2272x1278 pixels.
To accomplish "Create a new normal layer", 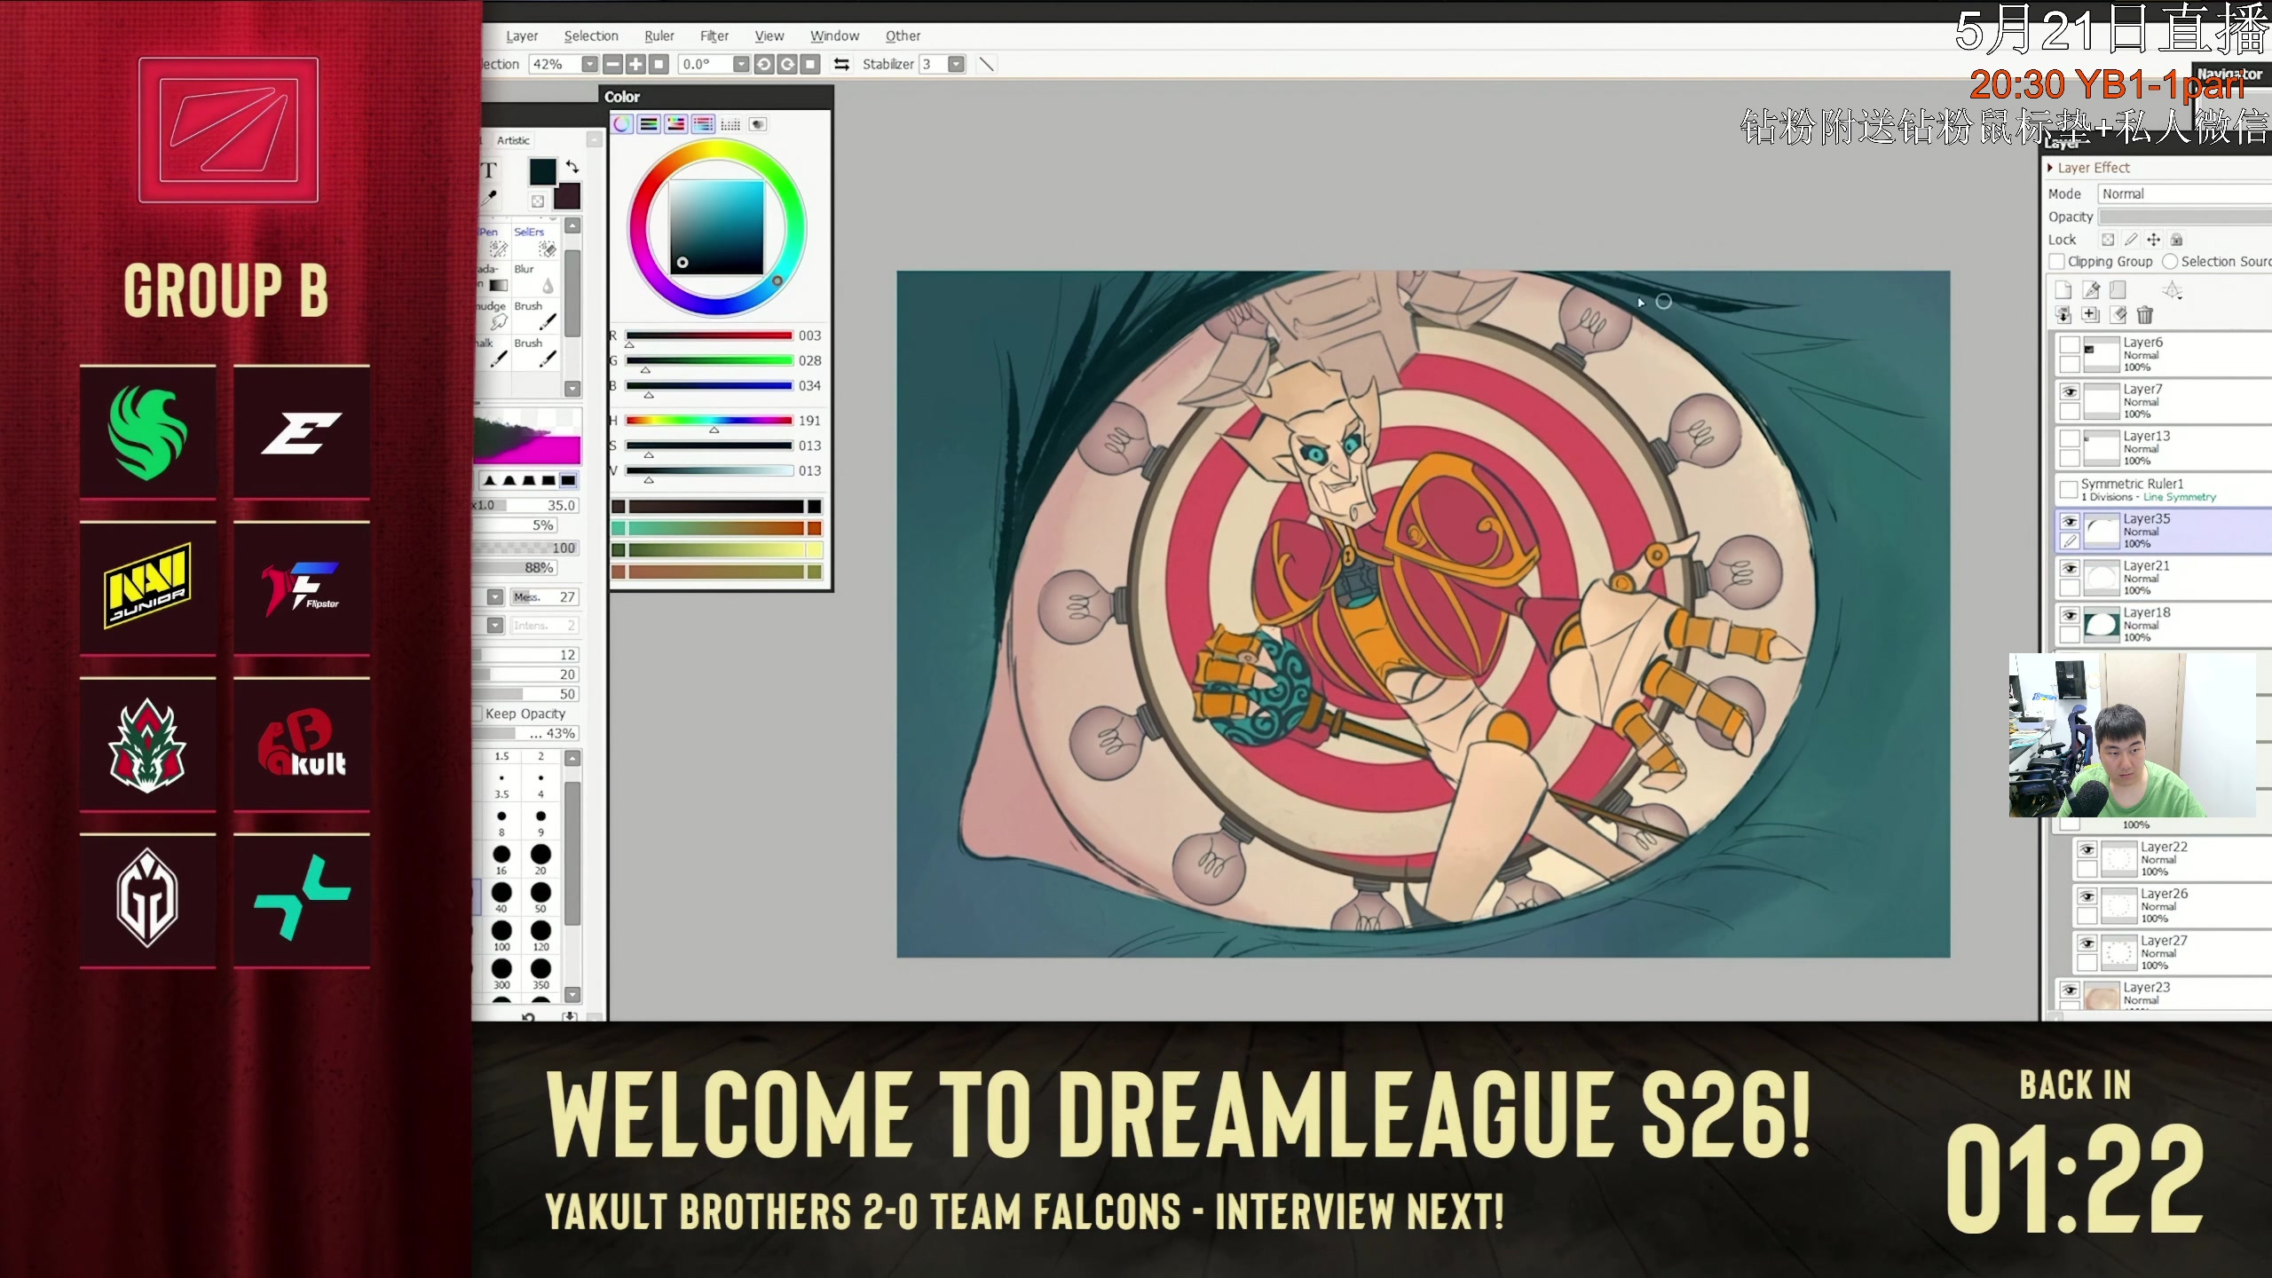I will [x=2063, y=290].
